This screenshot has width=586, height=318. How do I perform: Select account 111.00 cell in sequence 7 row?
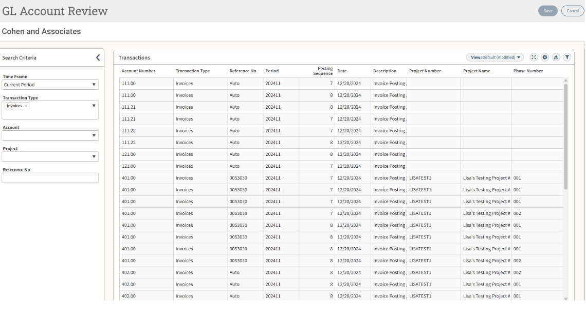[146, 84]
